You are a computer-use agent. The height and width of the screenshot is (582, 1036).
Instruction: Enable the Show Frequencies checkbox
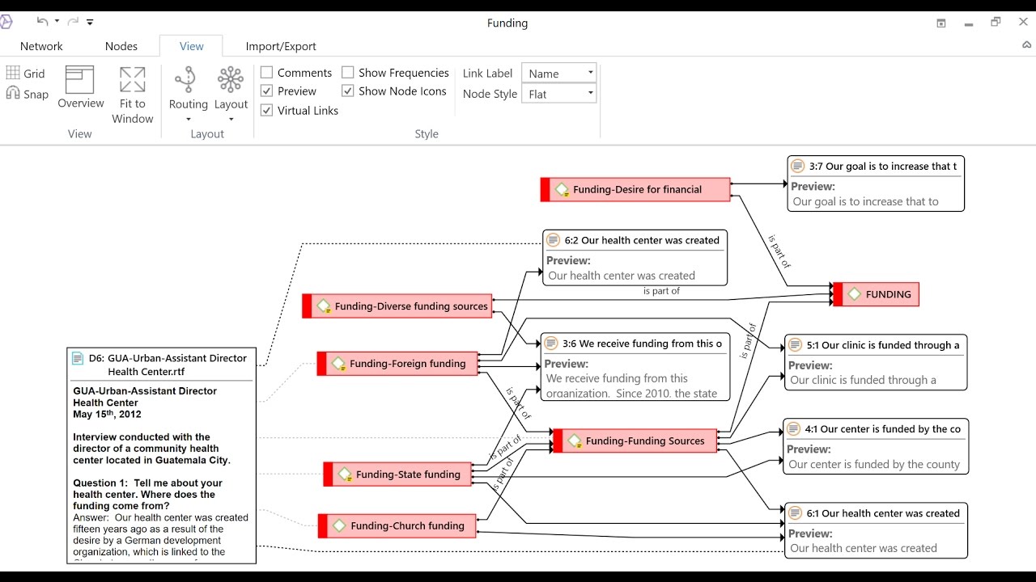click(x=348, y=73)
